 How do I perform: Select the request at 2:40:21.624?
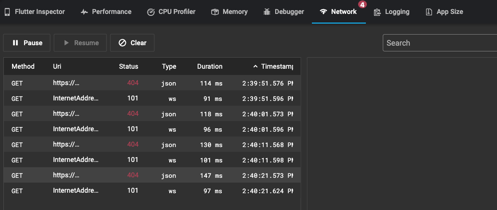tap(152, 190)
